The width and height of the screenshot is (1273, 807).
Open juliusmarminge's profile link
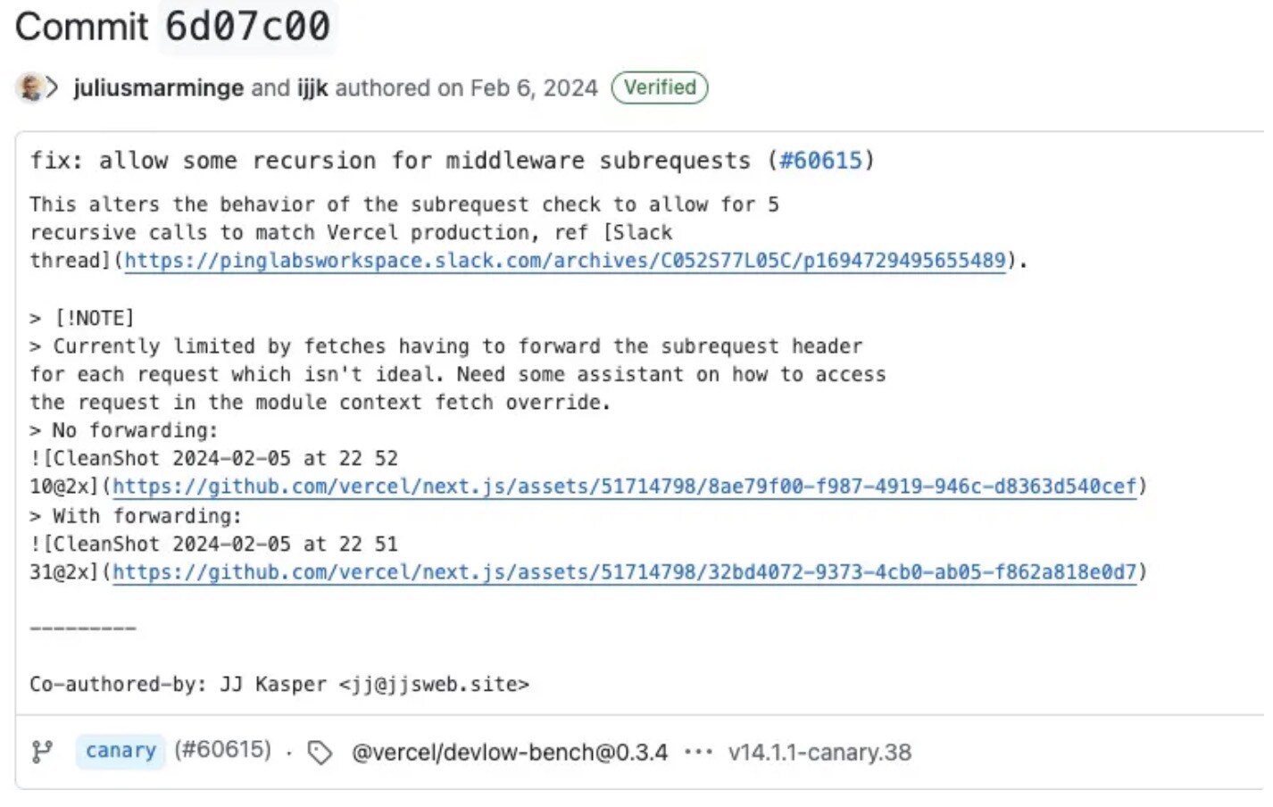point(158,87)
